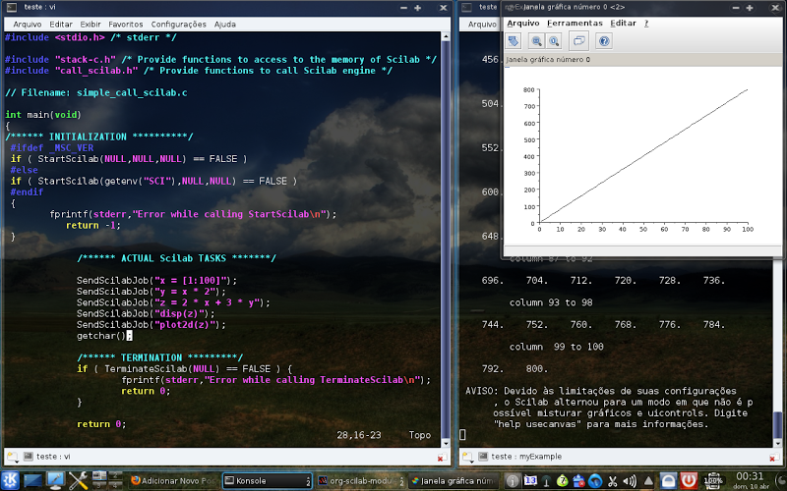Click the myExample Konsole vertical scrollbar handle
The height and width of the screenshot is (491, 787).
[x=777, y=425]
